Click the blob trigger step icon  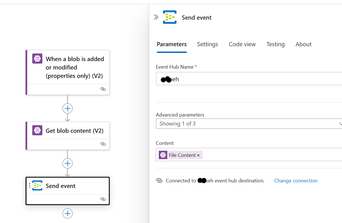(37, 59)
